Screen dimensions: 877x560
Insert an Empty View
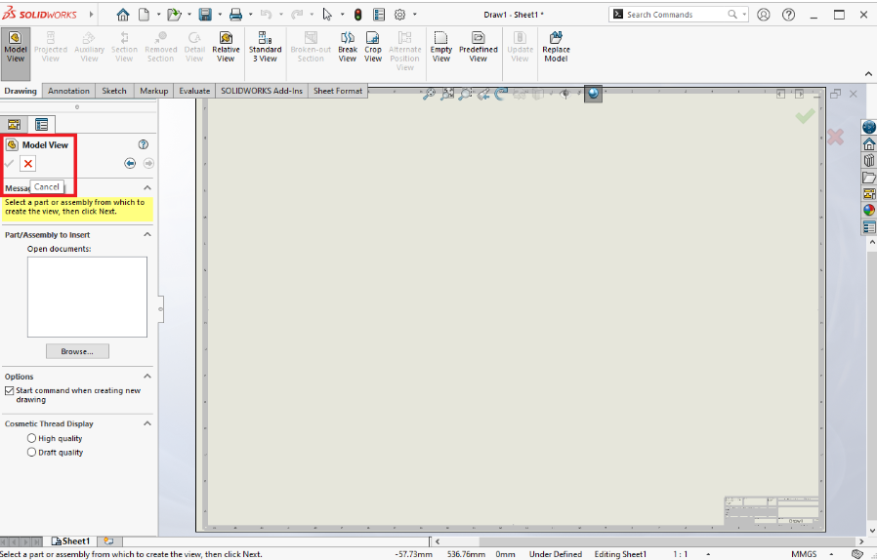[x=440, y=47]
